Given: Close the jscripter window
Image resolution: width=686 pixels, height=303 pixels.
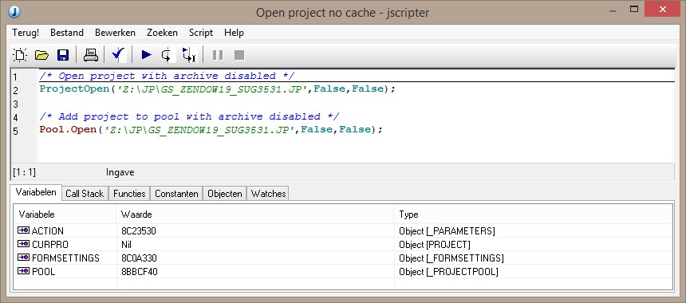Looking at the screenshot, I should (x=662, y=9).
